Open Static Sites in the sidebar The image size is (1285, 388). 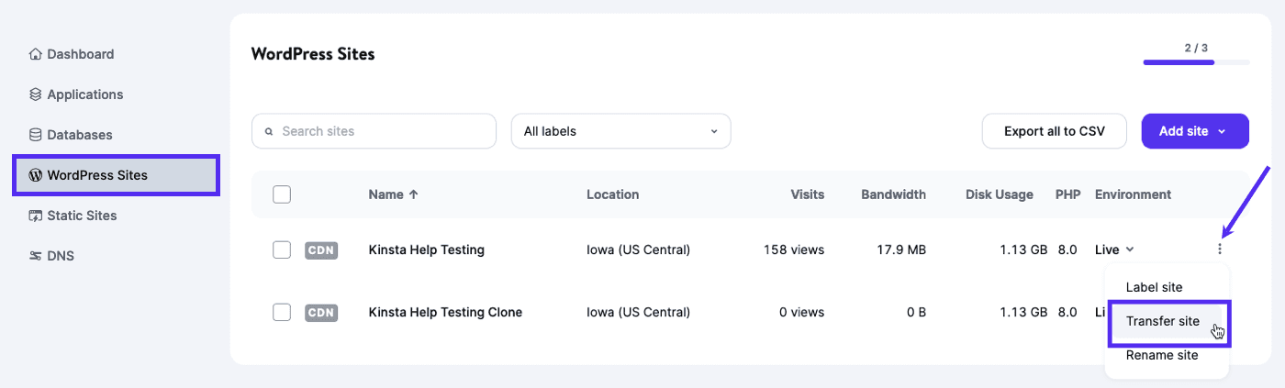click(x=73, y=216)
